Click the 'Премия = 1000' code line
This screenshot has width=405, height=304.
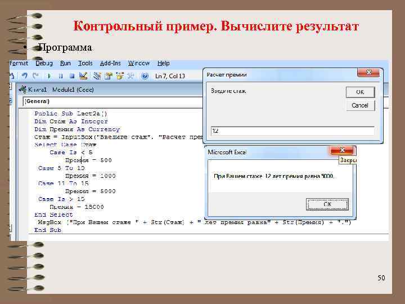(x=91, y=176)
